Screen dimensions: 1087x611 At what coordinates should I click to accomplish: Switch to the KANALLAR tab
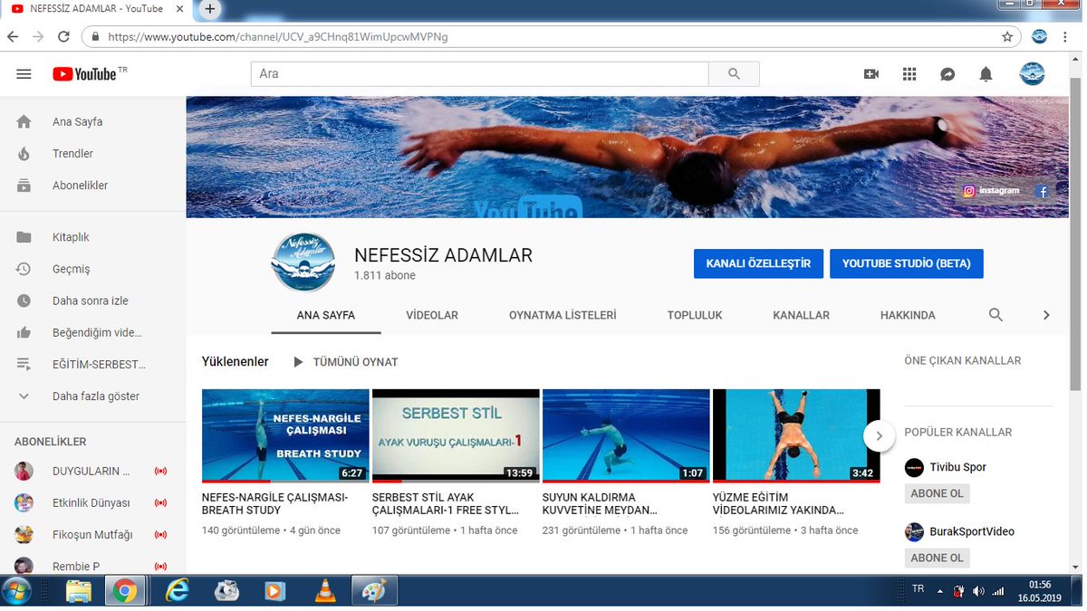(801, 315)
